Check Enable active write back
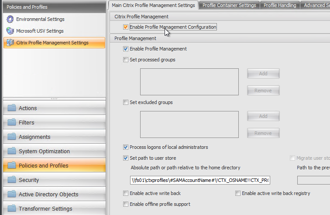 126,193
